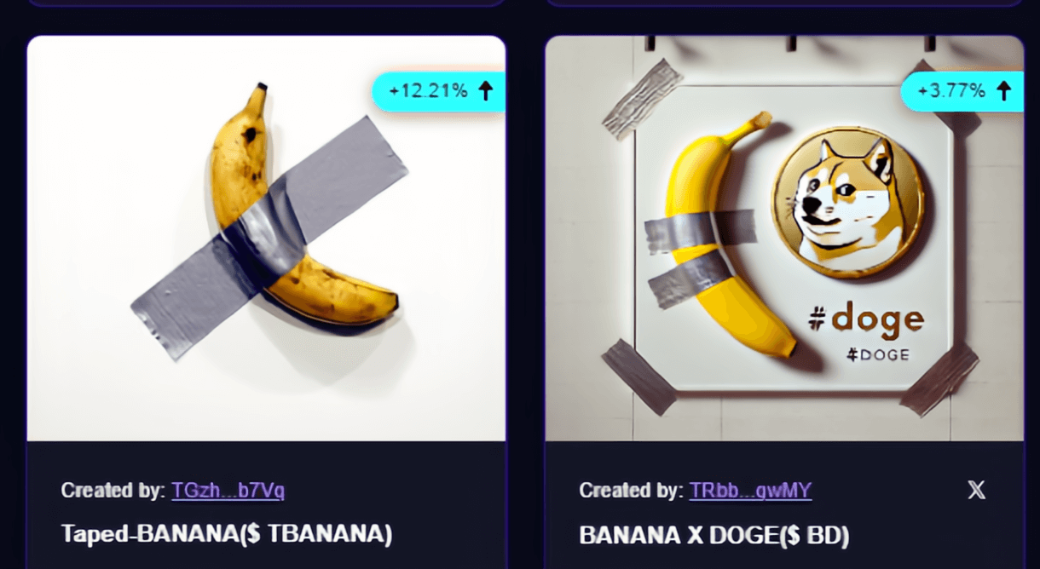Click the brown stem tip of the taped banana

261,89
